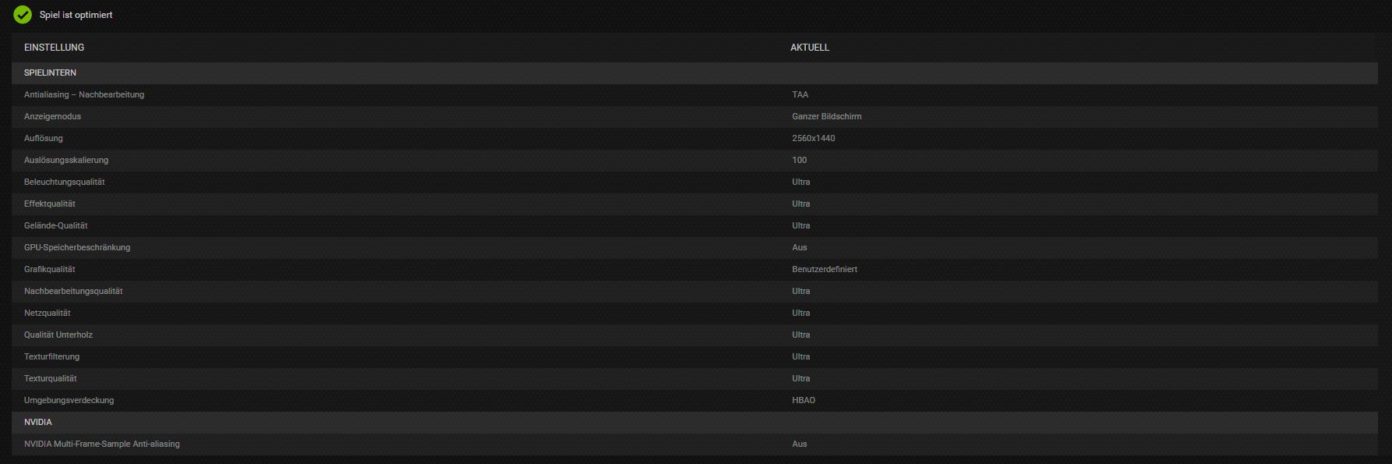This screenshot has width=1392, height=464.
Task: Select the SPIELINTERN section header
Action: (x=694, y=73)
